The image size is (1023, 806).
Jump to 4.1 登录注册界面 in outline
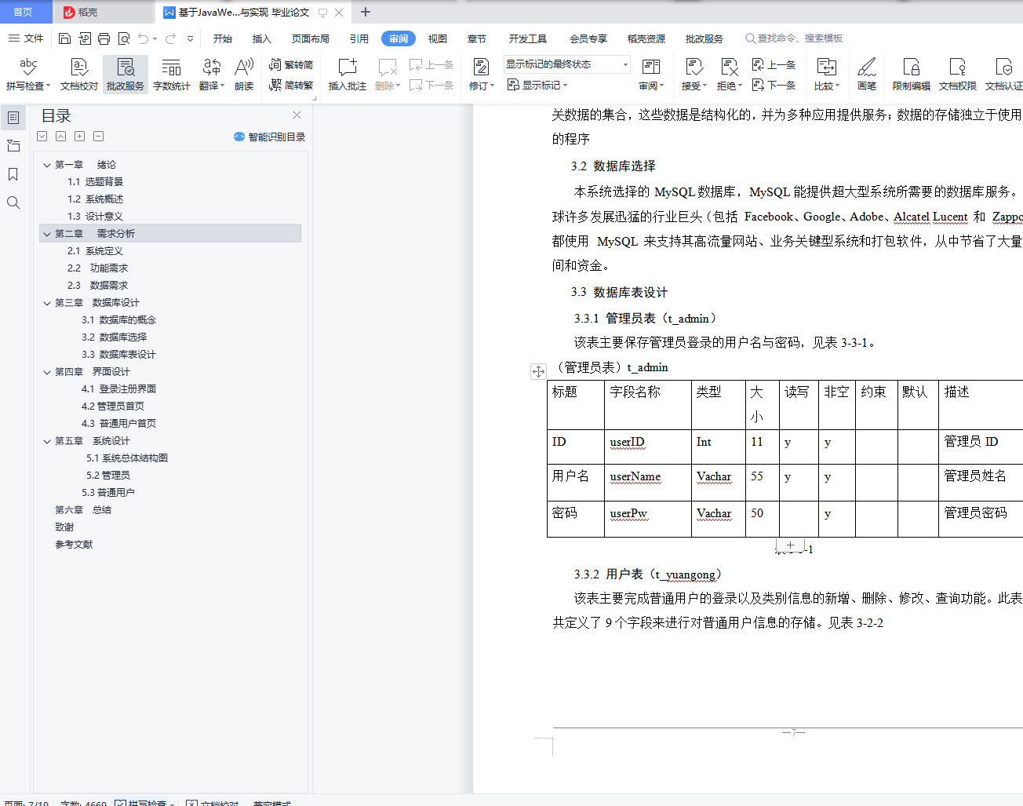tap(118, 389)
